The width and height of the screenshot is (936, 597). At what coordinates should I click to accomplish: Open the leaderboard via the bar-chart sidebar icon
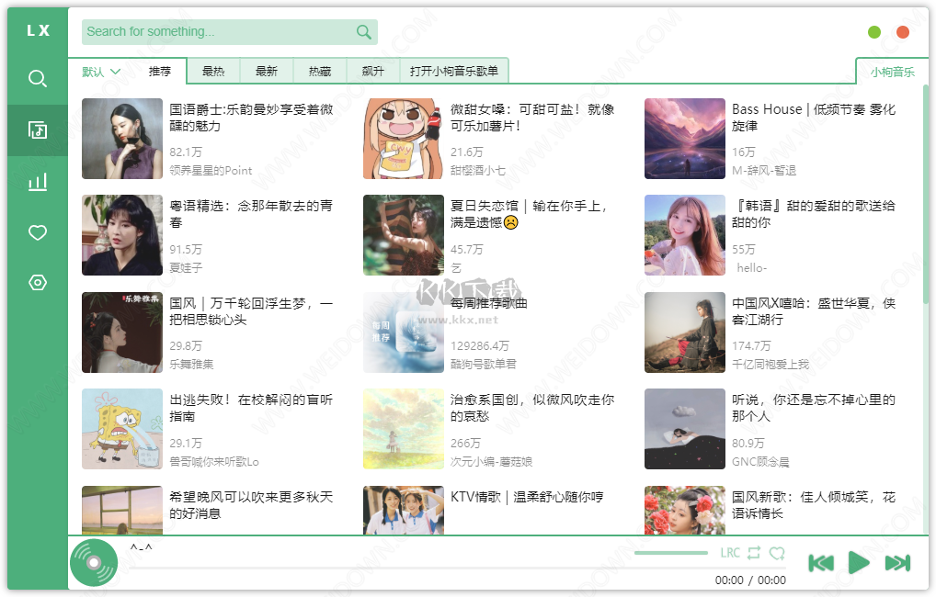pos(37,182)
